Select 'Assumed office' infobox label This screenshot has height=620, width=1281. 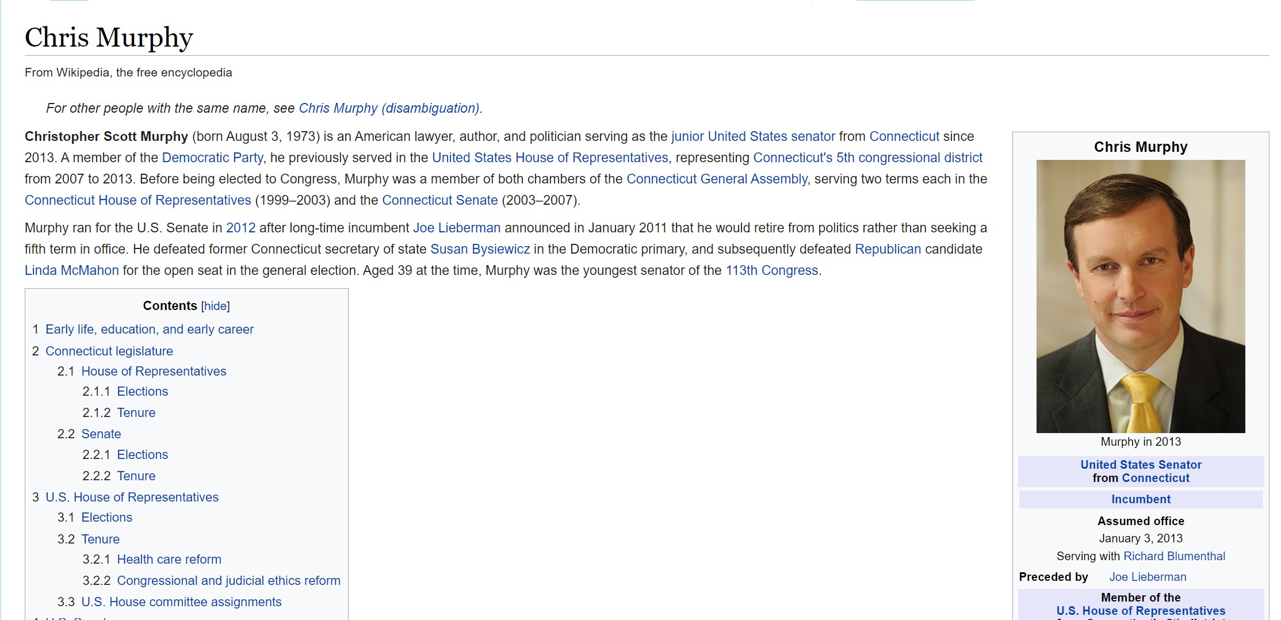[1141, 521]
